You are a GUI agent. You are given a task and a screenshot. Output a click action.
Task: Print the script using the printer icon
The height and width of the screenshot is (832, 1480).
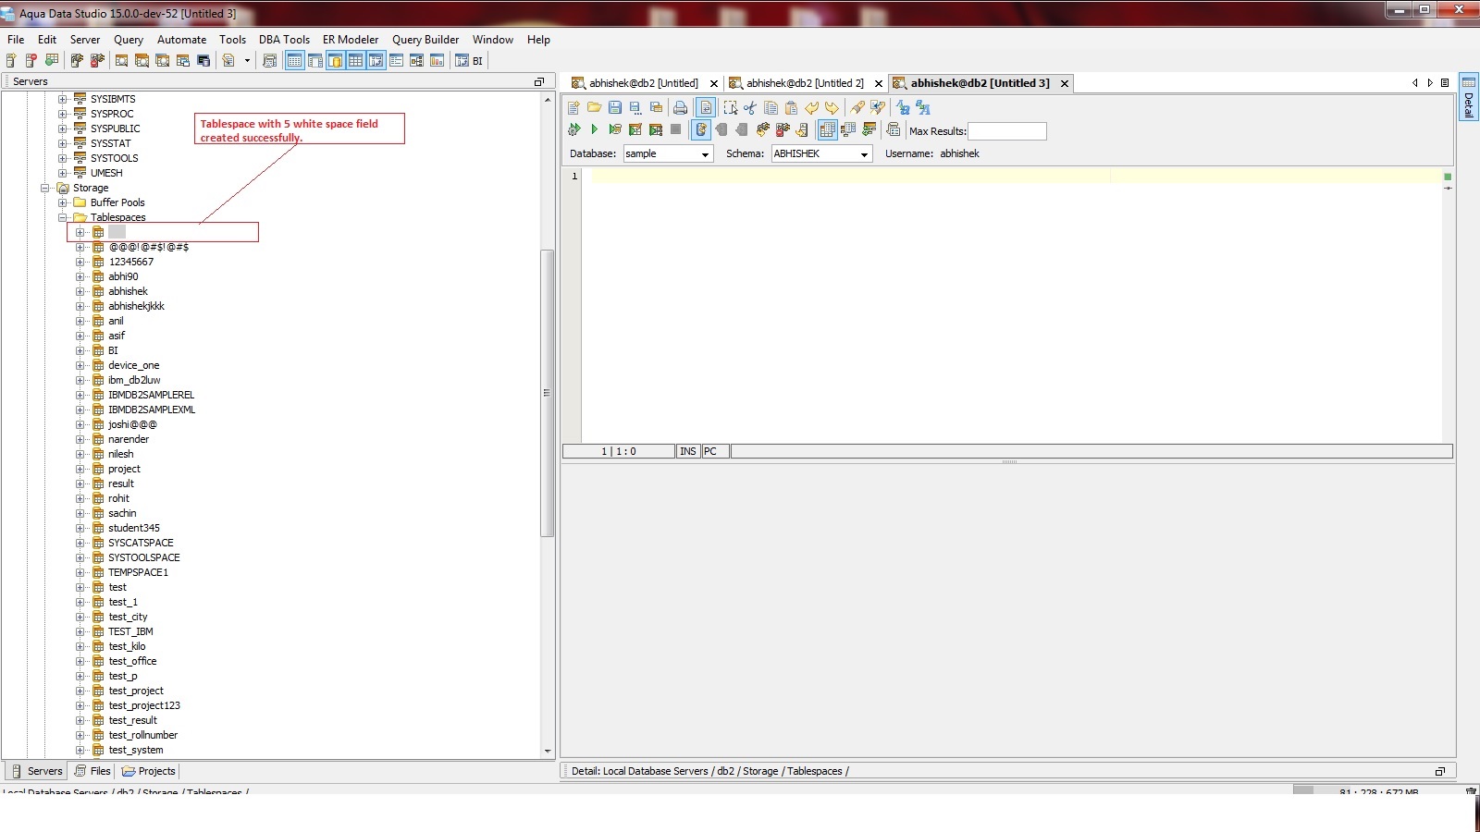coord(680,108)
